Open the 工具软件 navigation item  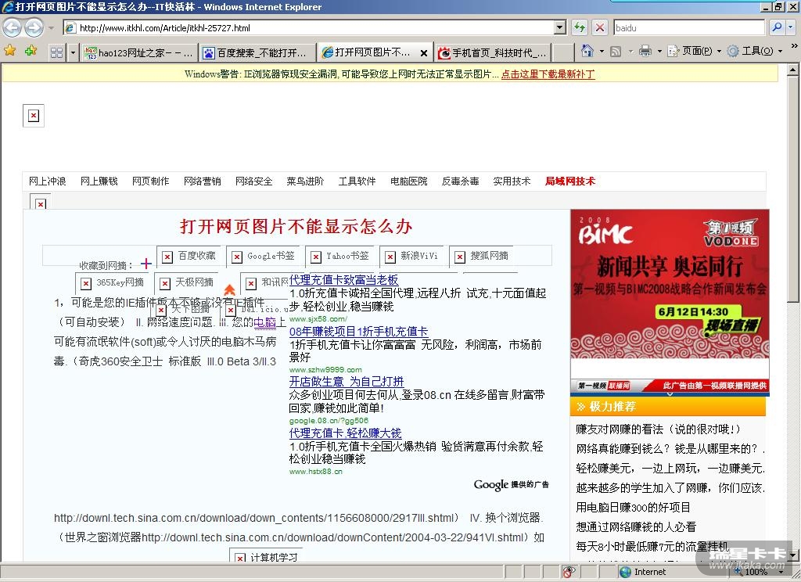coord(357,181)
